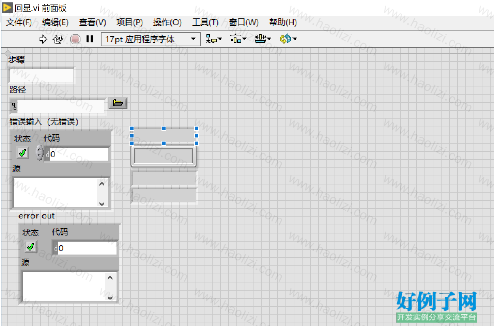This screenshot has width=494, height=326.
Task: Click the raised unlabeled button below selected label
Action: [x=164, y=156]
